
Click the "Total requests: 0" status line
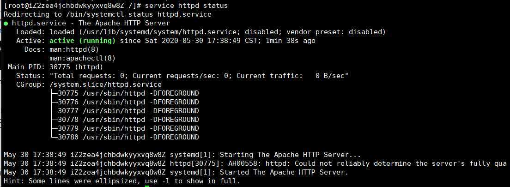pyautogui.click(x=199, y=76)
